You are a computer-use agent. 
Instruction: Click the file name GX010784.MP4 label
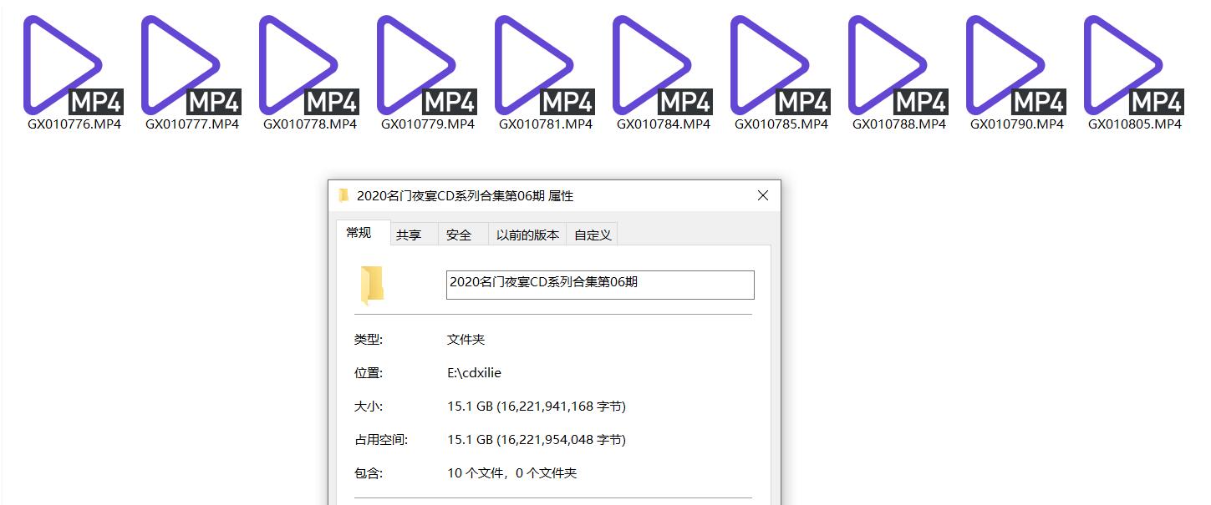(664, 124)
